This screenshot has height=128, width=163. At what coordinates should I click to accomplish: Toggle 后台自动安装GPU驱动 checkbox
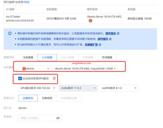(x=20, y=78)
